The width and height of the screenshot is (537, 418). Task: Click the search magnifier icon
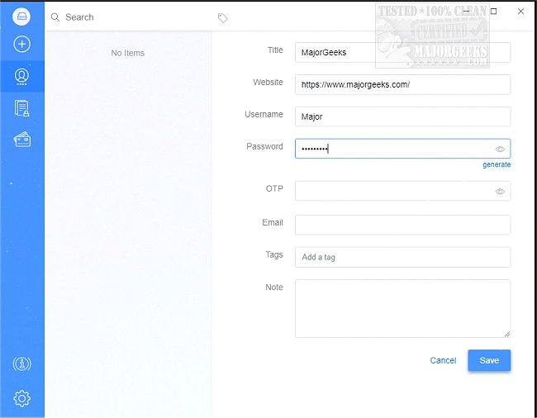point(55,17)
